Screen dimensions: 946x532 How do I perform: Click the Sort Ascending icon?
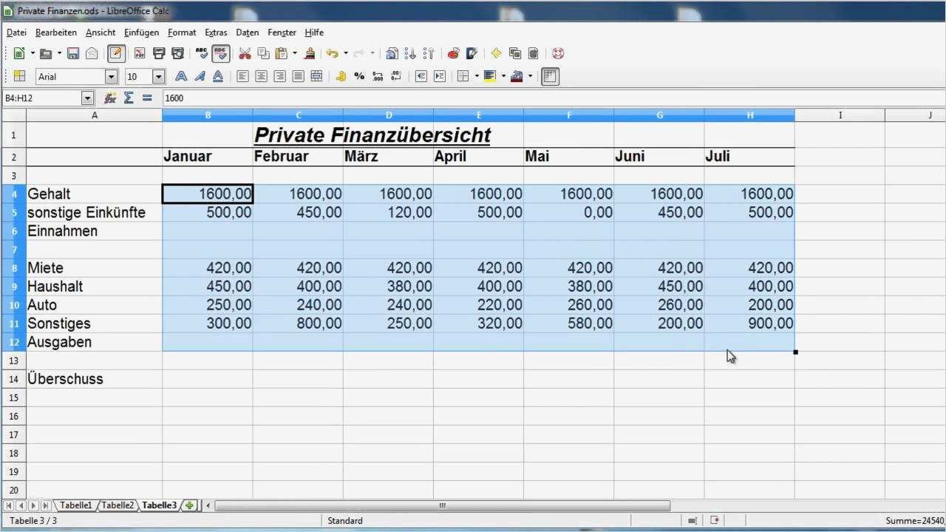coord(412,53)
